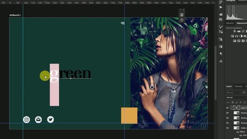The image size is (247, 139).
Task: Open the History panel icon
Action: (221, 2)
